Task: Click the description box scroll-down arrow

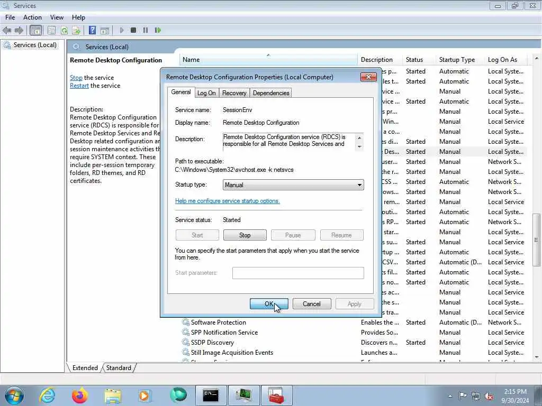Action: click(359, 147)
